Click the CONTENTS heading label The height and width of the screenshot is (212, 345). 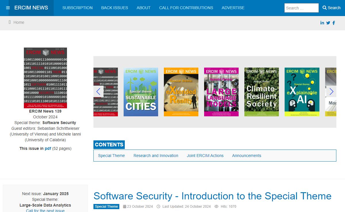pos(109,145)
